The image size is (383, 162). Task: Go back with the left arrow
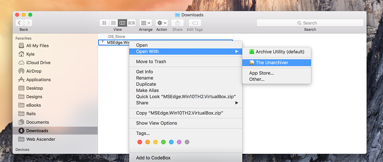(19, 23)
